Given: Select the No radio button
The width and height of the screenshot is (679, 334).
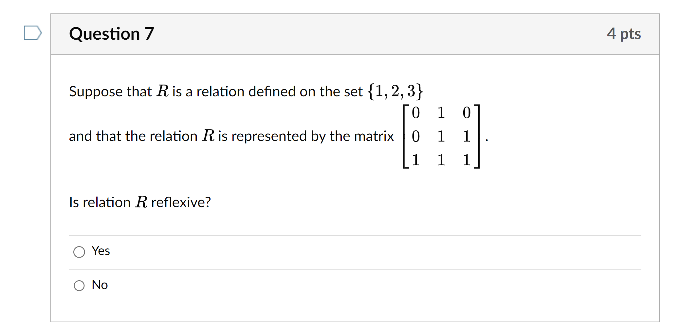Looking at the screenshot, I should pos(79,285).
